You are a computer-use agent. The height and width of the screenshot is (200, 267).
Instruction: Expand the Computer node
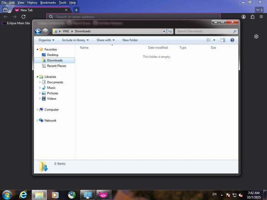[x=37, y=110]
